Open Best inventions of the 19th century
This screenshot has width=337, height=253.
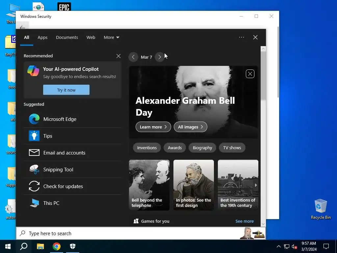(238, 185)
